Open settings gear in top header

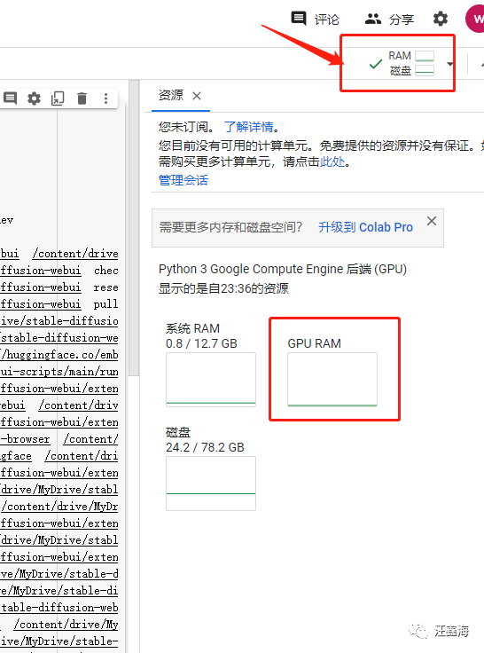point(441,19)
